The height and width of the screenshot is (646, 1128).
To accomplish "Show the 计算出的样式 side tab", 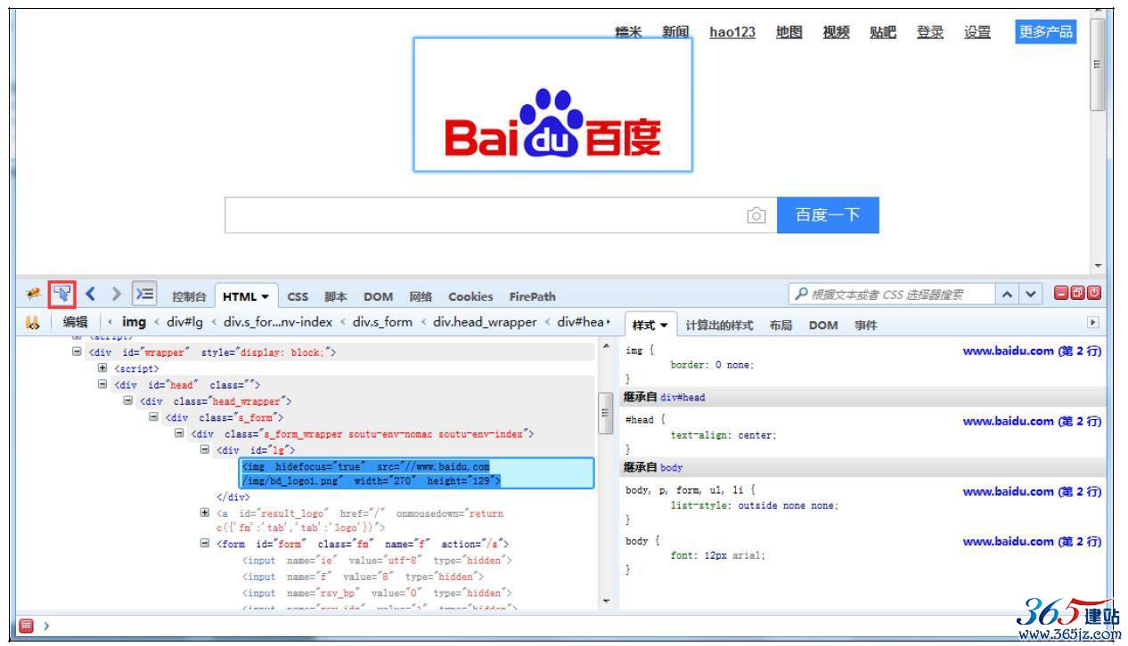I will 719,326.
